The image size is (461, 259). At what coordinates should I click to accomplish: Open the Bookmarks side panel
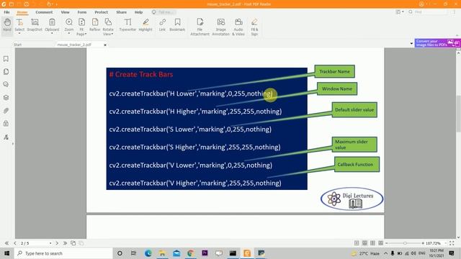tap(6, 59)
